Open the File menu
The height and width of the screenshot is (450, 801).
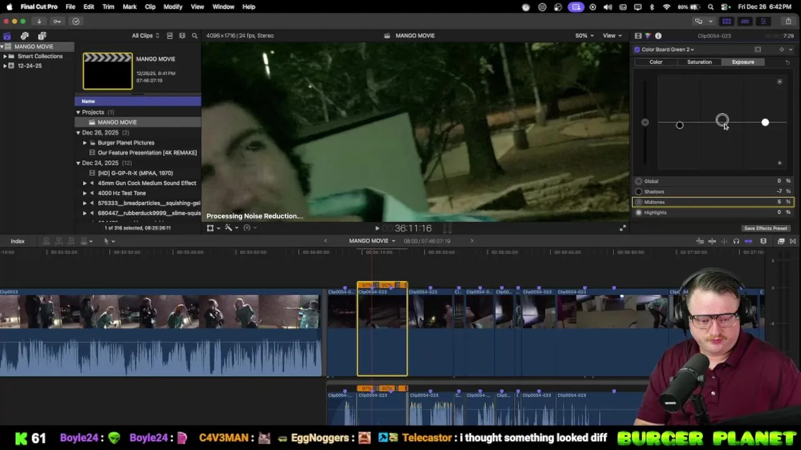point(70,7)
